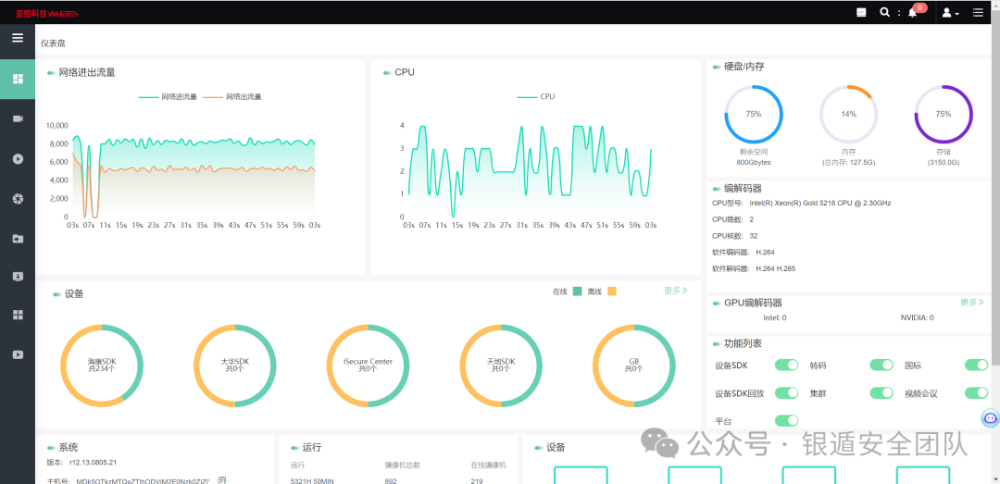This screenshot has width=1000, height=484.
Task: Select the 仪表盘 breadcrumb tab
Action: coord(53,43)
